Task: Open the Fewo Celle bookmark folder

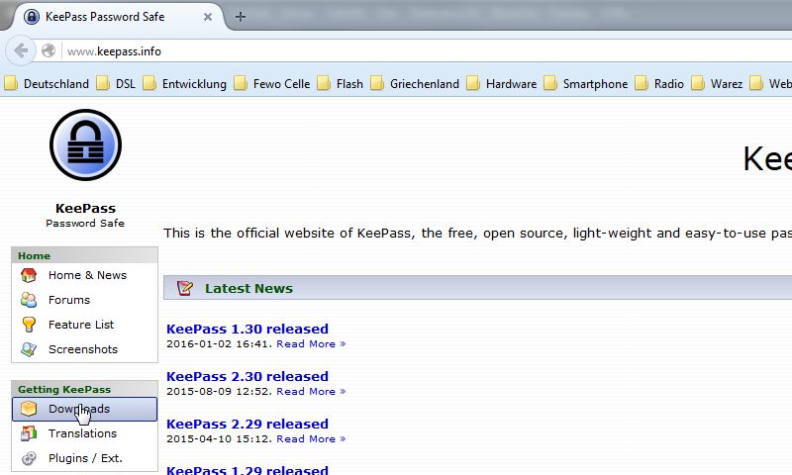Action: [272, 84]
